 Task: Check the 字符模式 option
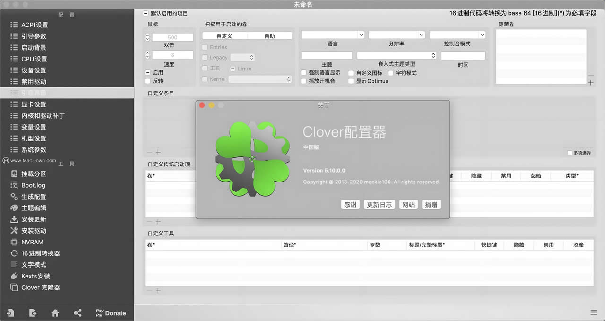(x=391, y=73)
